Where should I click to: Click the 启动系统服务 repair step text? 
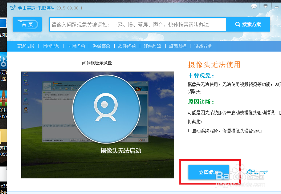point(225,131)
